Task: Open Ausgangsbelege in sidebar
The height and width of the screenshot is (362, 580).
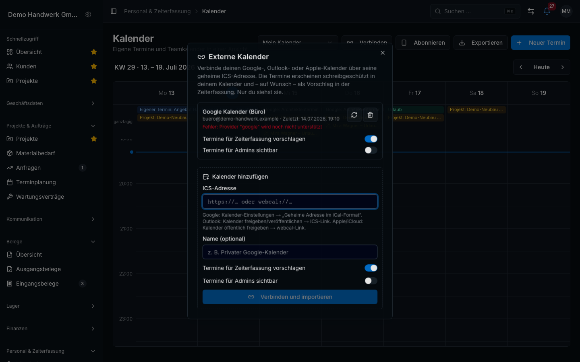Action: tap(51, 269)
